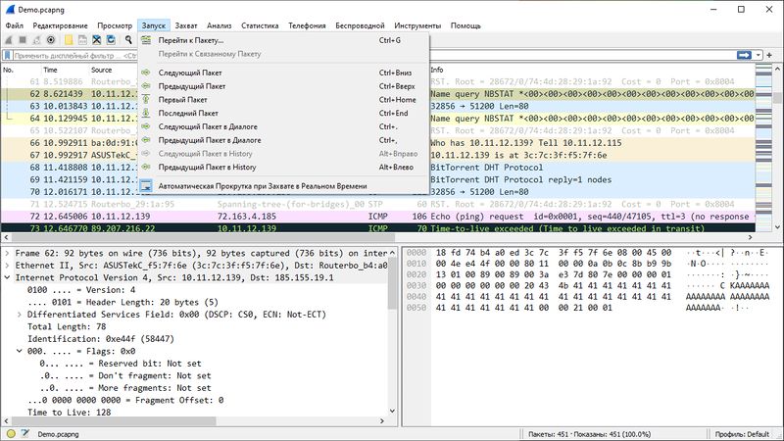
Task: Choose Следующий Пакет в Диалоге entry
Action: click(x=283, y=126)
